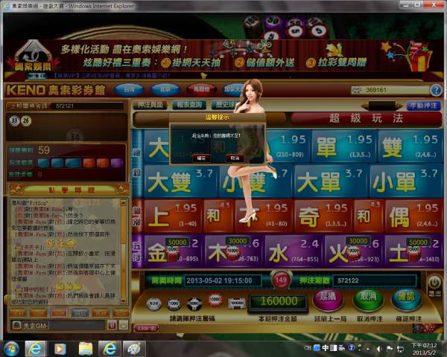The image size is (447, 357).
Task: Click the emoticon button beside chat input
Action: (x=124, y=325)
